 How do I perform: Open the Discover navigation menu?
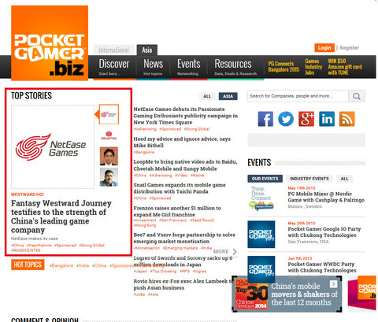click(114, 67)
